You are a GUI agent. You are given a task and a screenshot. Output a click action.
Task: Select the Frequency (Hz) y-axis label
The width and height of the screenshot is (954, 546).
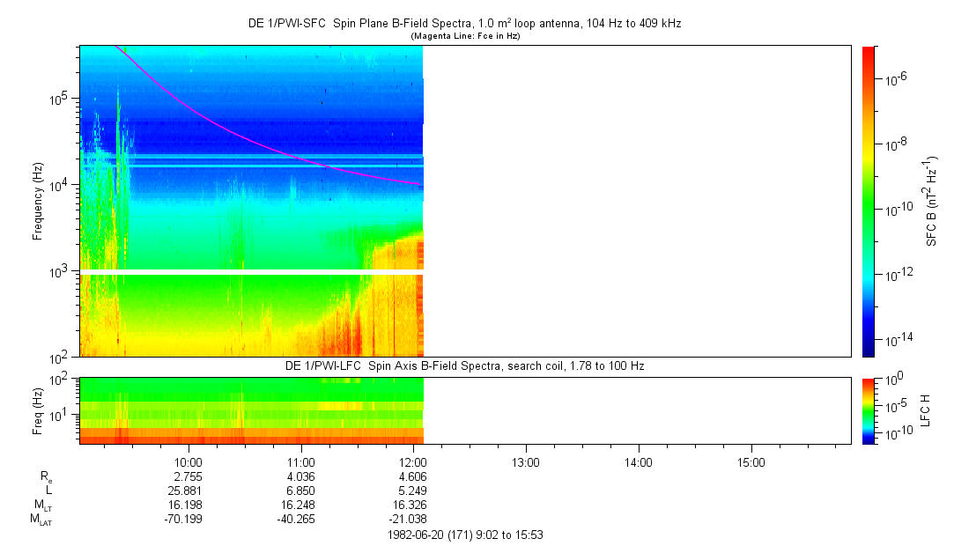[38, 201]
